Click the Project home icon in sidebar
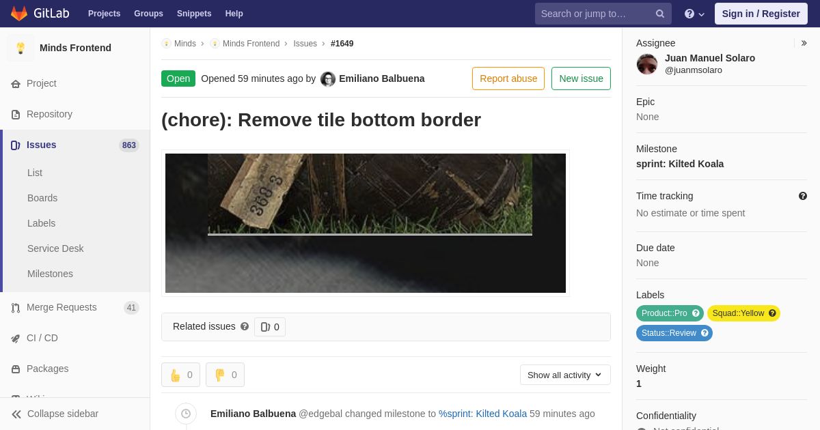Viewport: 820px width, 430px height. click(16, 83)
